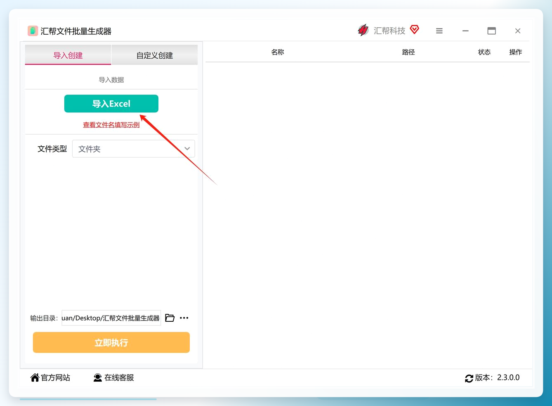Viewport: 552px width, 406px height.
Task: Click the 状态 column header
Action: click(x=484, y=52)
